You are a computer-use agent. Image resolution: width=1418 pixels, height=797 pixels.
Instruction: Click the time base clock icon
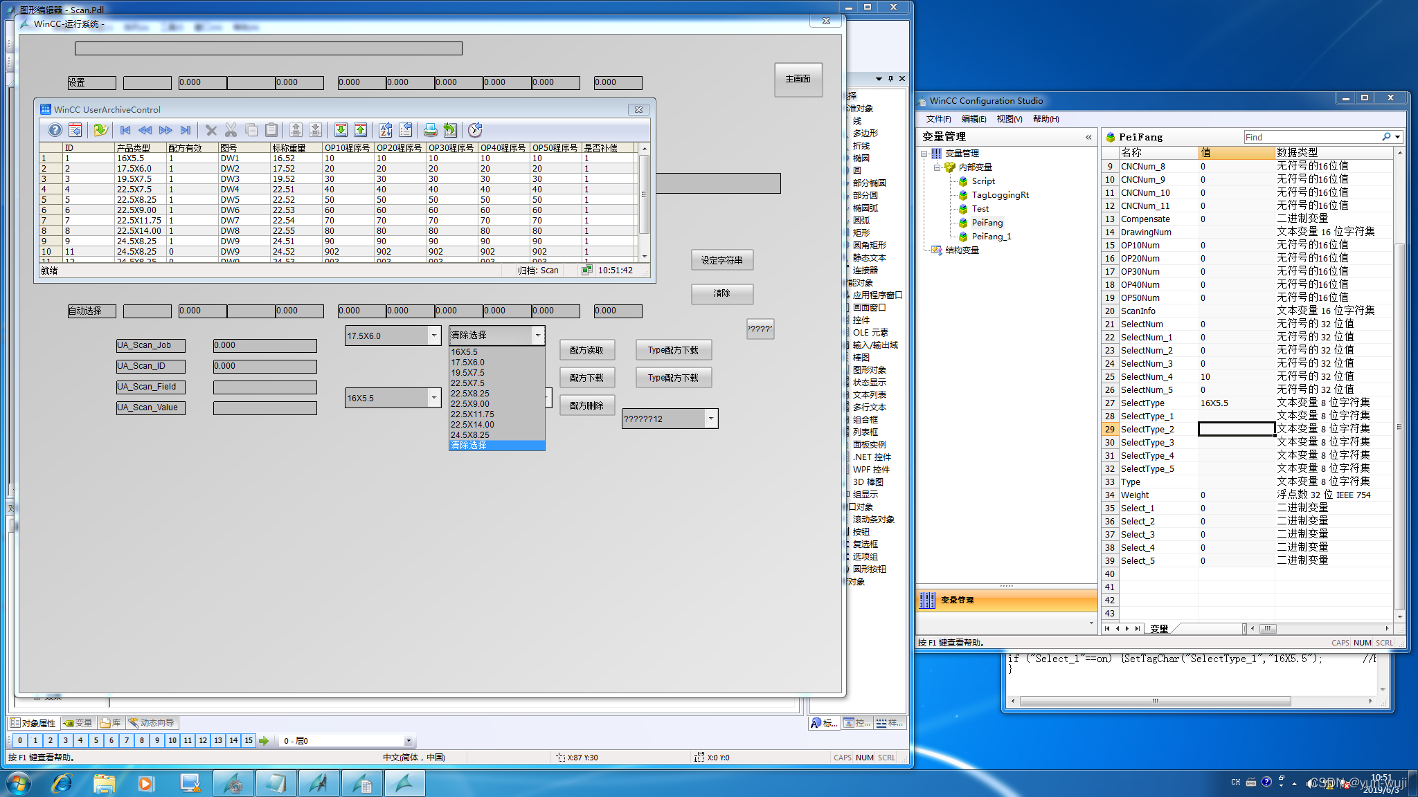(475, 130)
